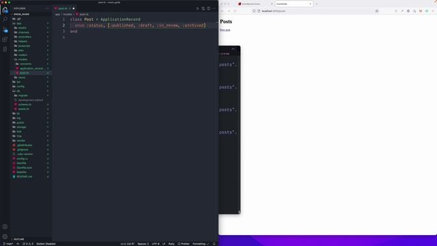Open schema.rb under the db folder

[25, 105]
